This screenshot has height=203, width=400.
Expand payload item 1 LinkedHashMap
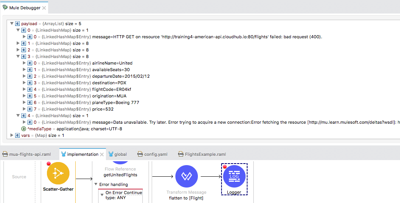click(18, 43)
